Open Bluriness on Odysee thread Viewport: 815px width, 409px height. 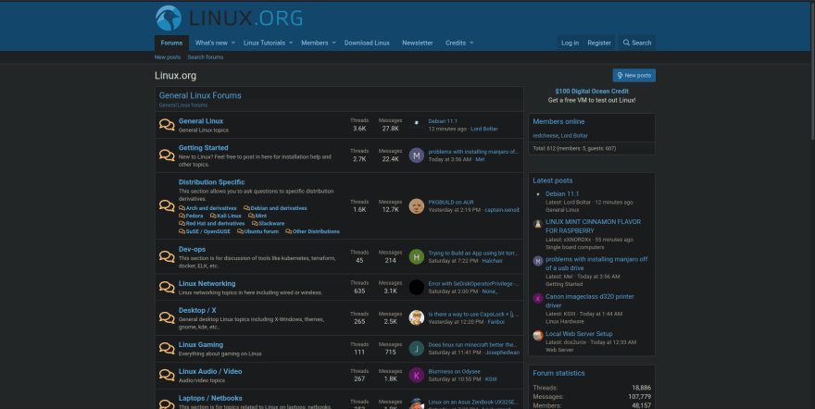click(x=455, y=372)
